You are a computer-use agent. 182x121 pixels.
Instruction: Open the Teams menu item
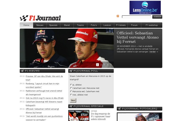click(80, 25)
